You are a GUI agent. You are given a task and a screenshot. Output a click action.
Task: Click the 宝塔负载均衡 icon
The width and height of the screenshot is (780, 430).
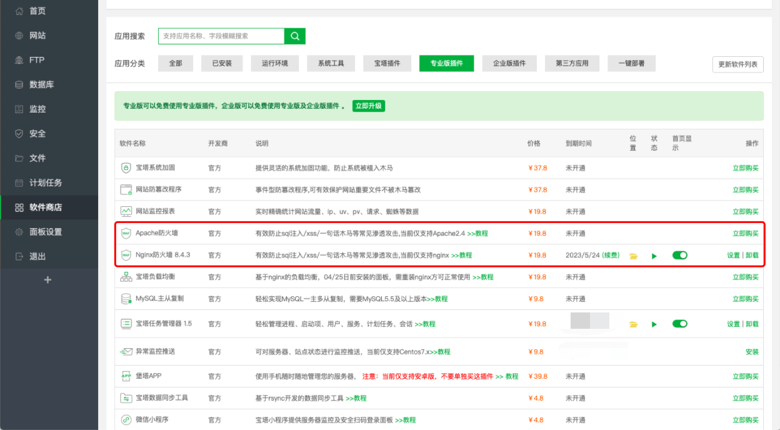[126, 277]
